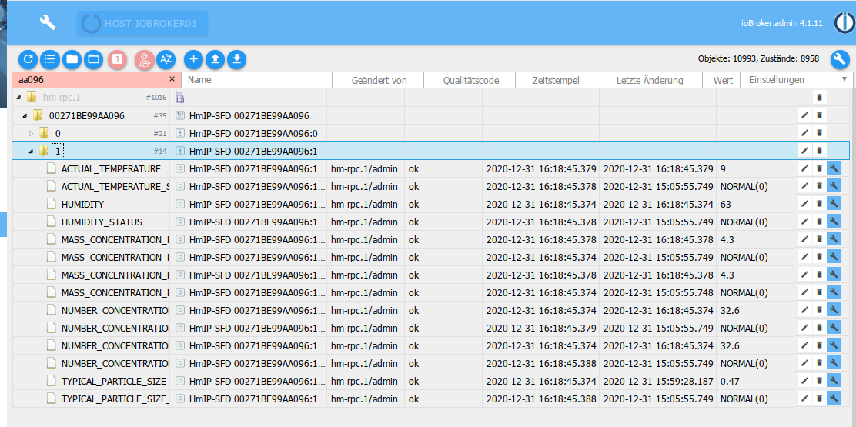
Task: Click the Qualitätscode column header
Action: 471,80
